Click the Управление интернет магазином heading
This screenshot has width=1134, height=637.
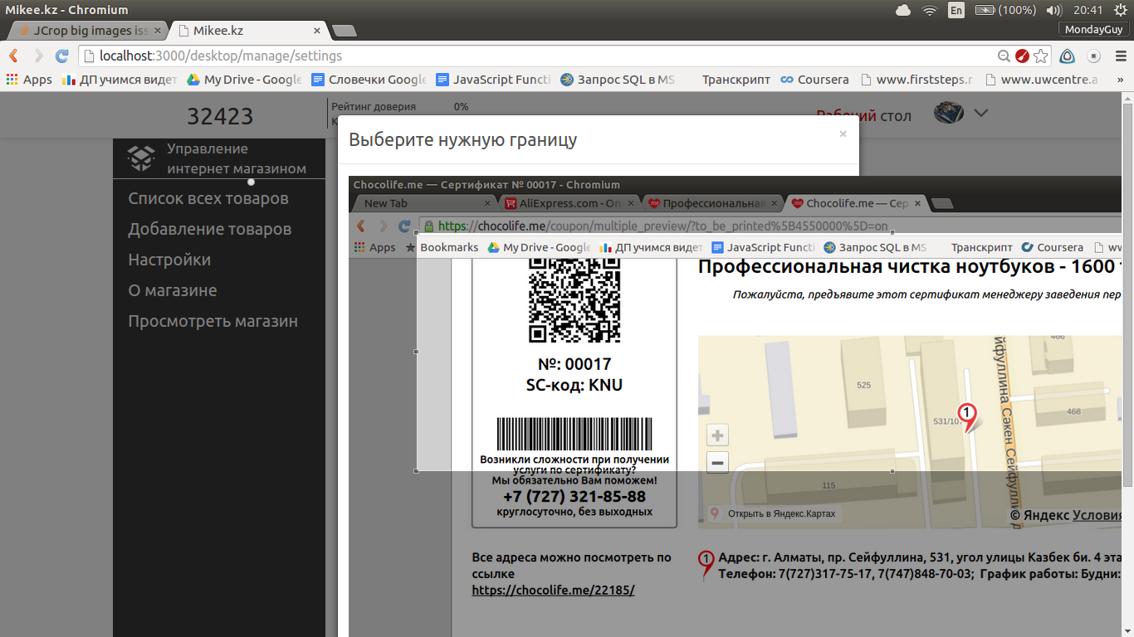pyautogui.click(x=237, y=158)
